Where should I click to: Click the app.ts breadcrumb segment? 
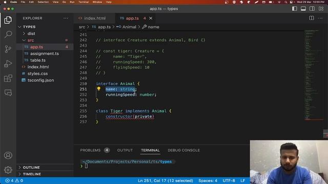tap(101, 27)
